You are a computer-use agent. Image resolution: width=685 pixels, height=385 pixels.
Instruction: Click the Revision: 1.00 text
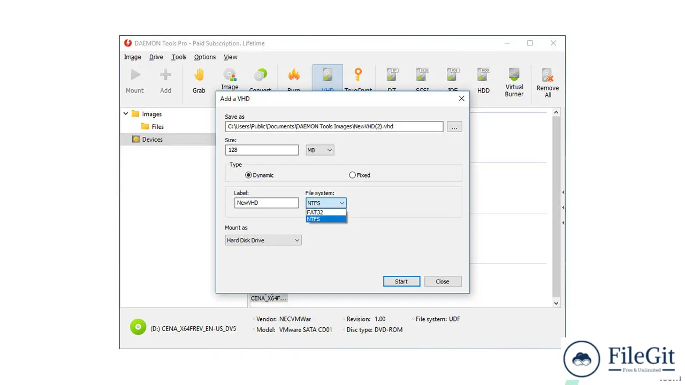tap(366, 319)
